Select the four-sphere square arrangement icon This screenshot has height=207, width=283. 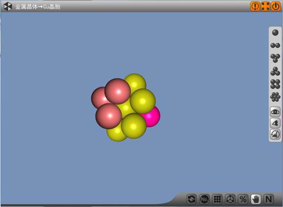coord(275,84)
